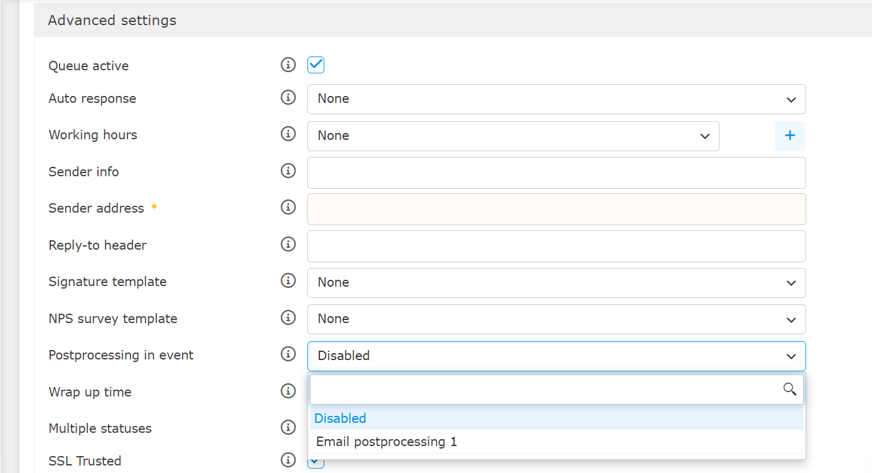872x473 pixels.
Task: Focus the Reply-to header field
Action: [556, 246]
